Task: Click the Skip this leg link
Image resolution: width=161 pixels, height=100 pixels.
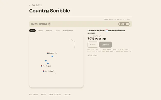Action: pyautogui.click(x=92, y=55)
